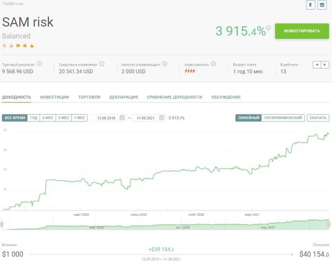This screenshot has height=263, width=332.
Task: Switch chart to ЛИНЕЙНЫЙ scale
Action: coord(249,118)
